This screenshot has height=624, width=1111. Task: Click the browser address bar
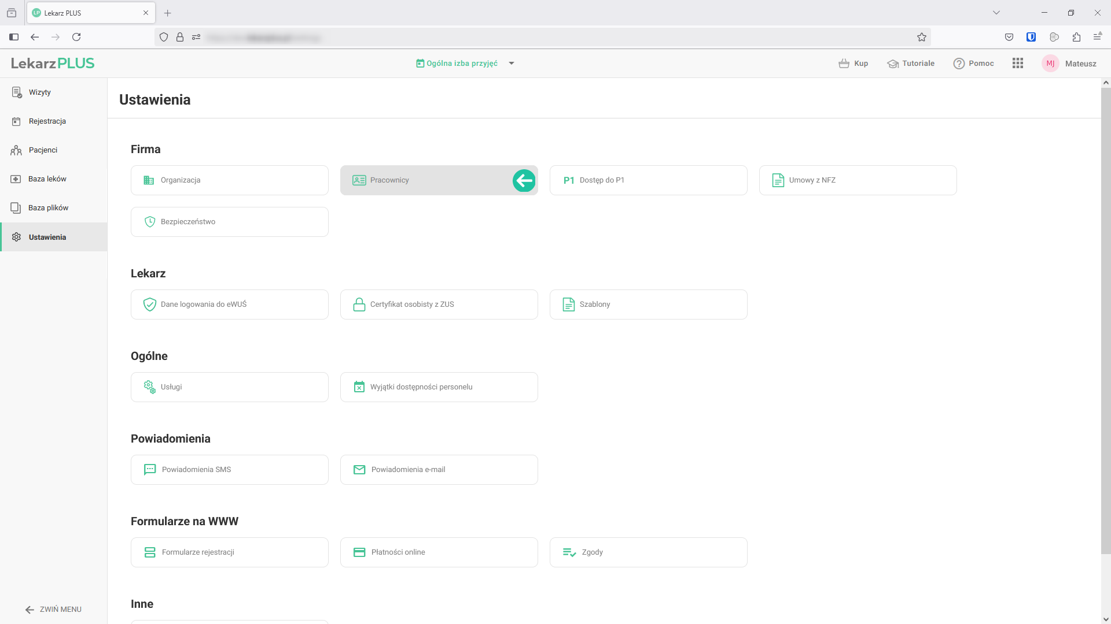point(521,37)
